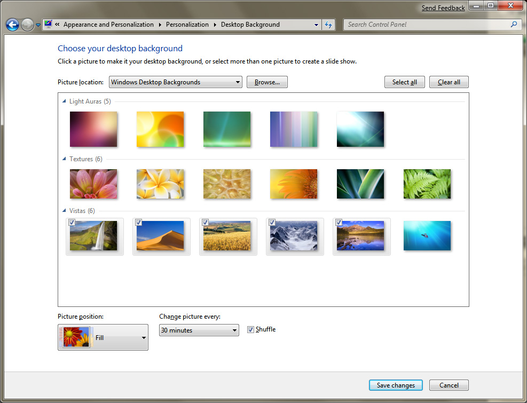Image resolution: width=527 pixels, height=403 pixels.
Task: Open the 30 minutes interval dropdown
Action: click(199, 330)
